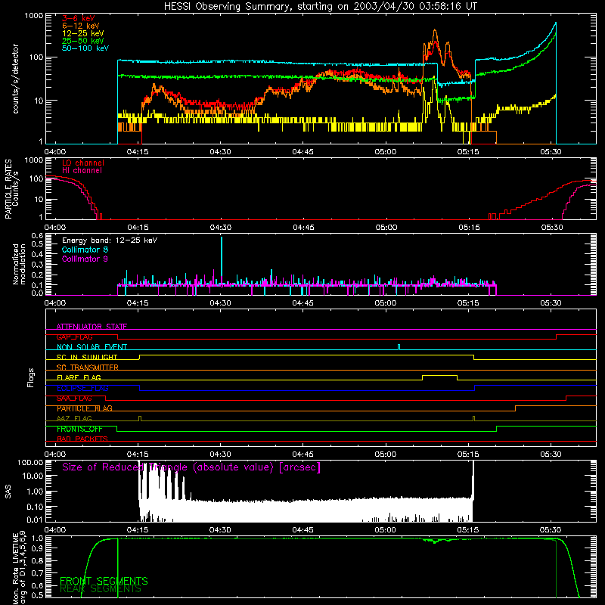This screenshot has height=605, width=605.
Task: Select the SC_TRANSMITTER flag label
Action: click(88, 368)
